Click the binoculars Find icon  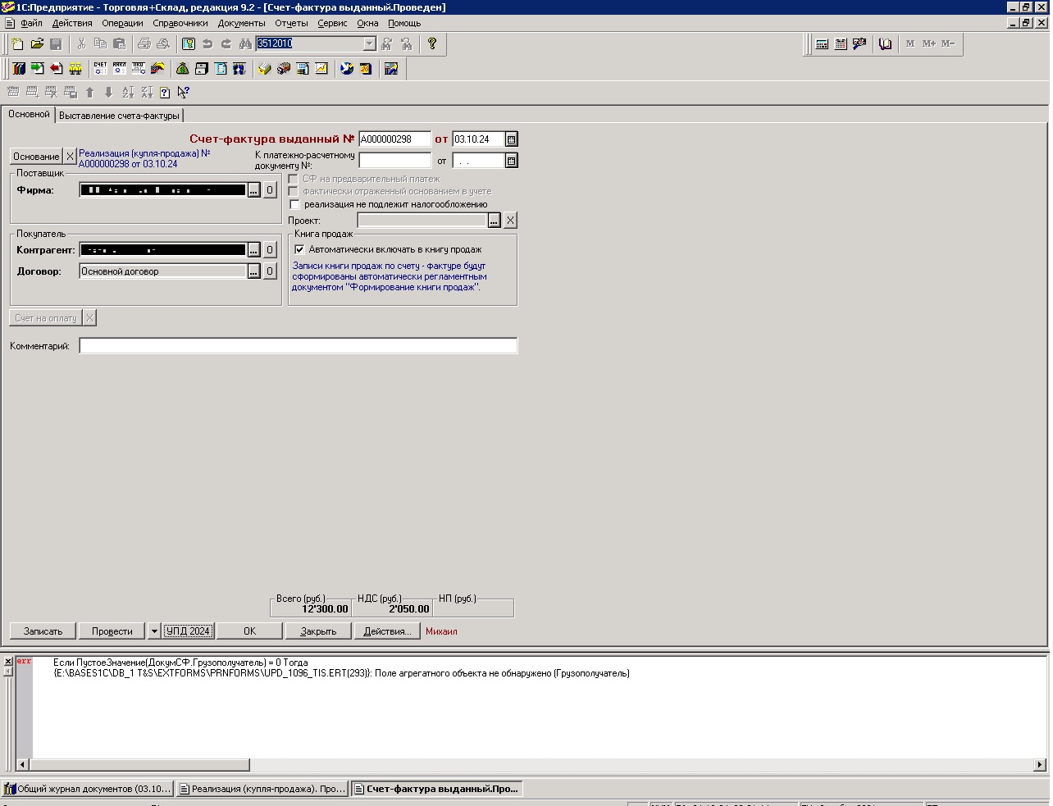[244, 43]
